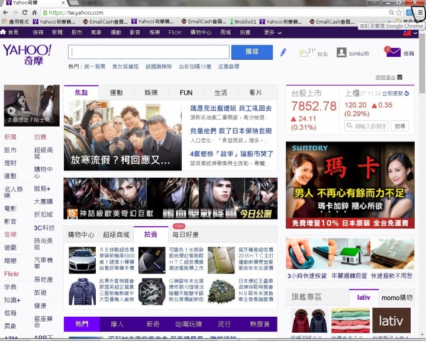Switch to 超級商城 shopping tab
This screenshot has height=344, width=426.
point(116,234)
